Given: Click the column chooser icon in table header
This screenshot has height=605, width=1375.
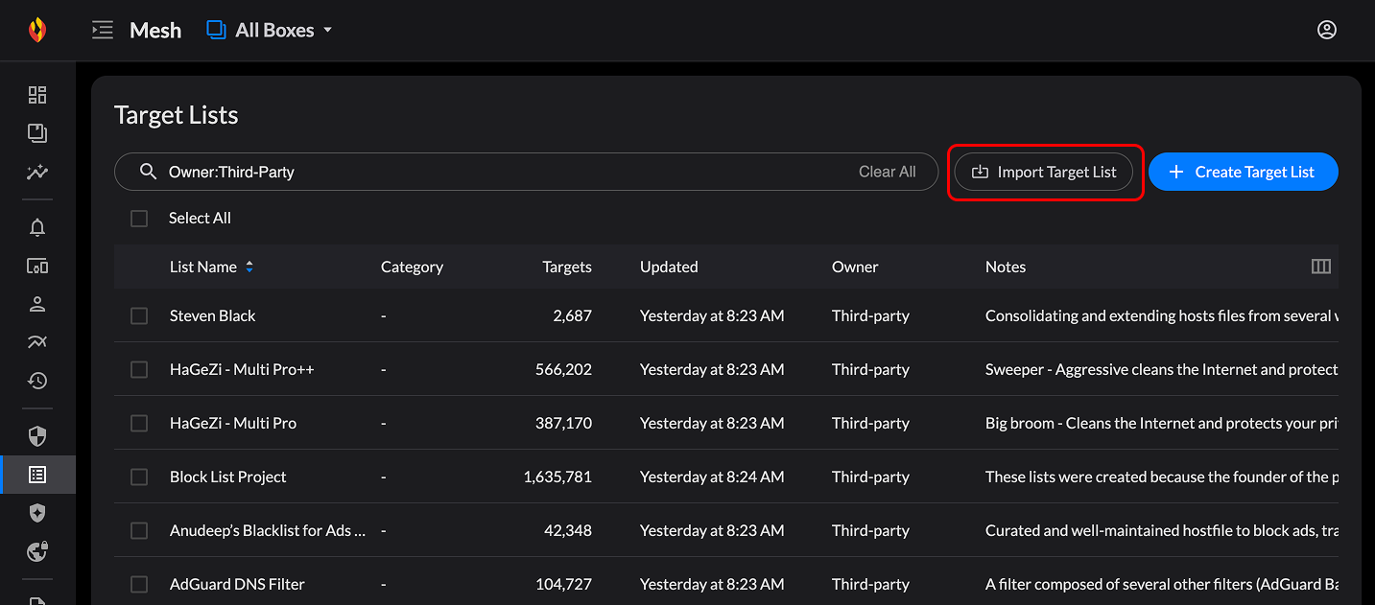Looking at the screenshot, I should click(x=1320, y=267).
